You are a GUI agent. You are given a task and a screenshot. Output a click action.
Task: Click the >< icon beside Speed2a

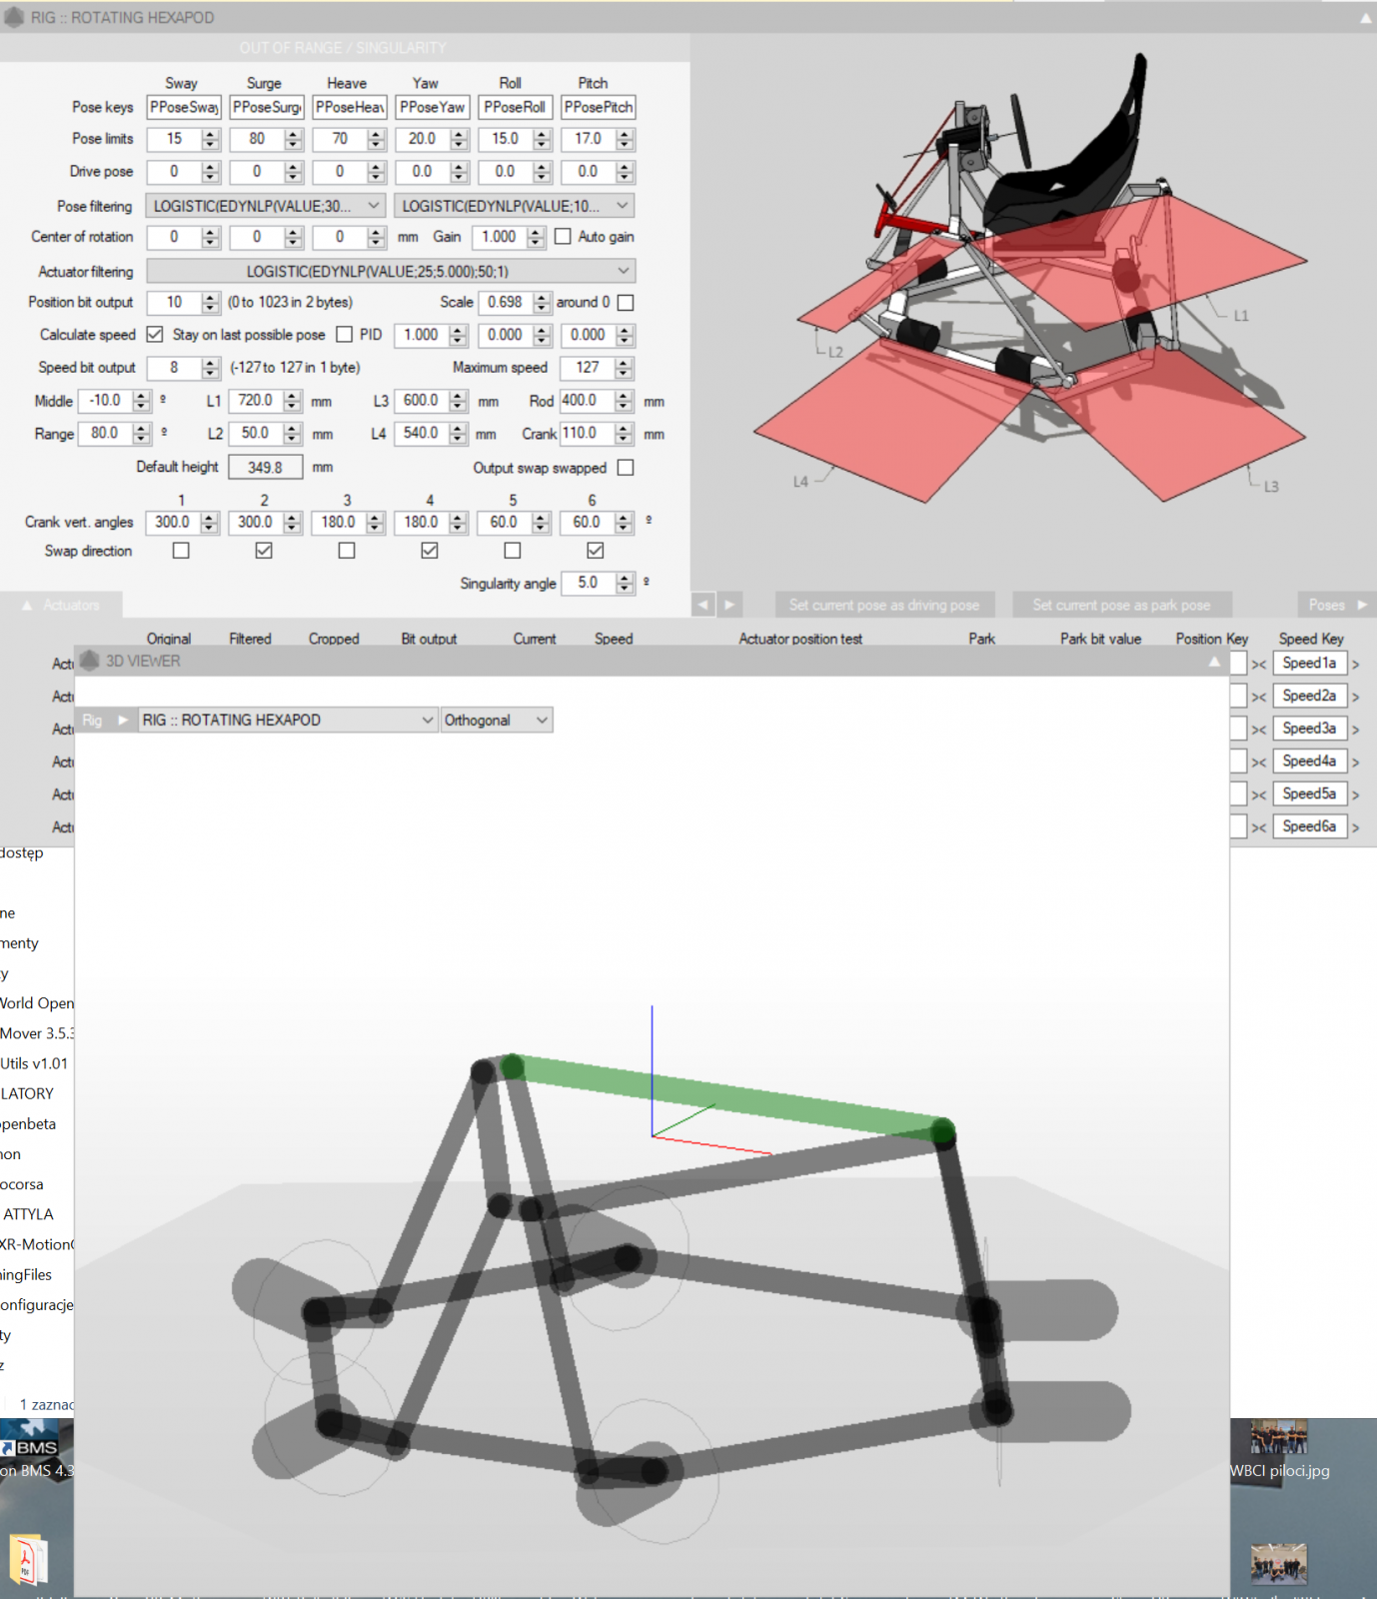click(1259, 697)
